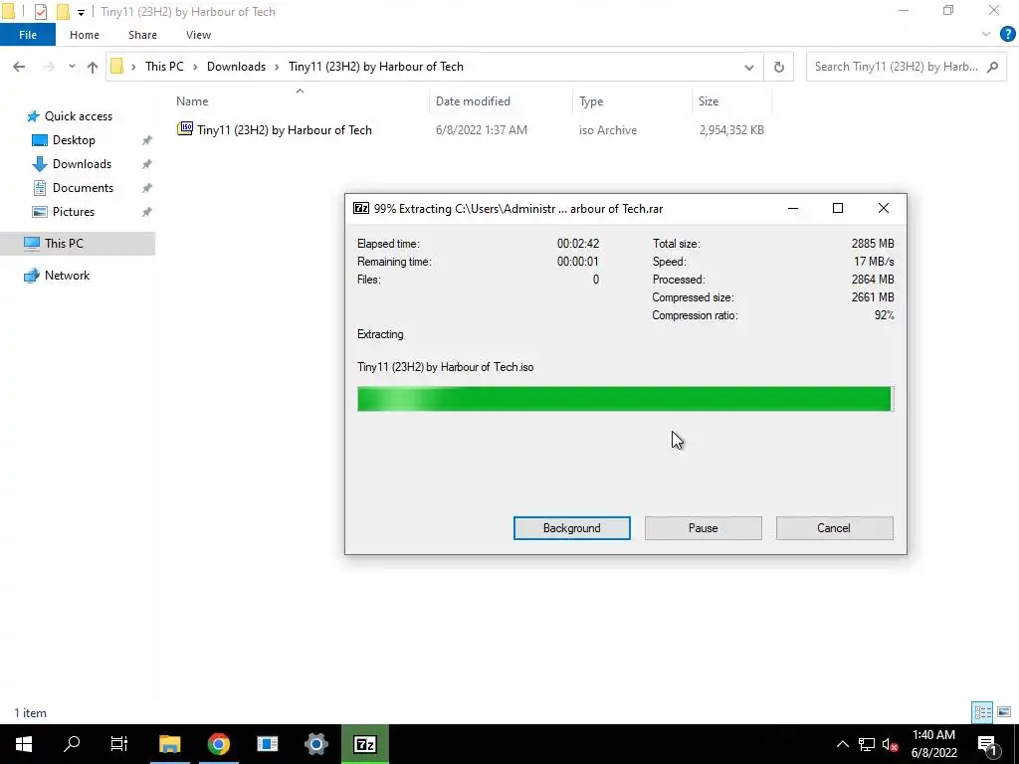Open taskbar Search magnifier
This screenshot has width=1019, height=764.
point(72,744)
